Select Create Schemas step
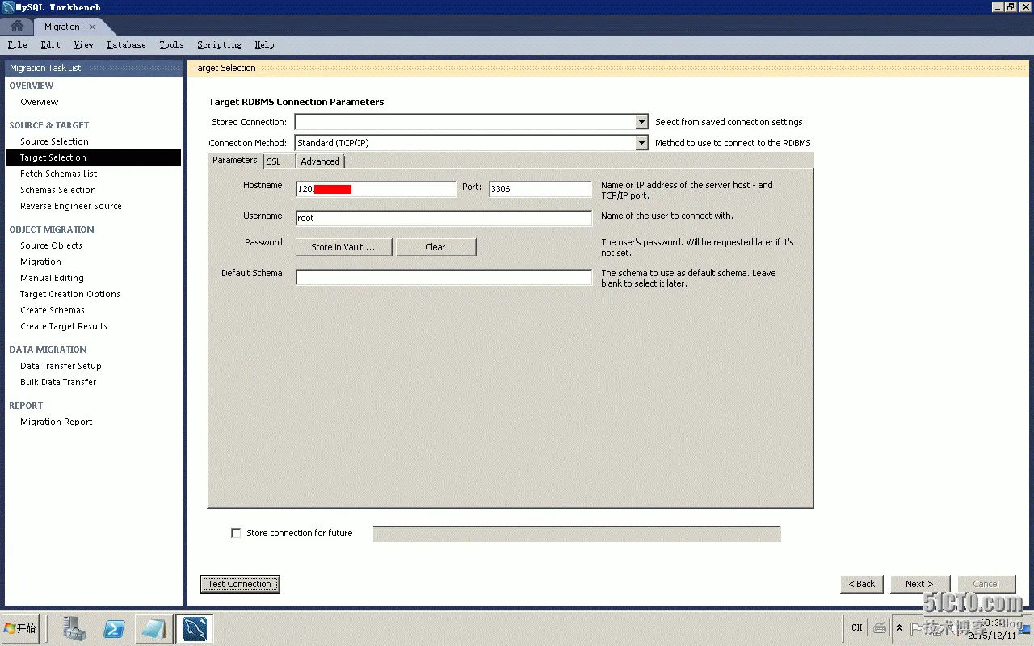The height and width of the screenshot is (646, 1034). (53, 310)
